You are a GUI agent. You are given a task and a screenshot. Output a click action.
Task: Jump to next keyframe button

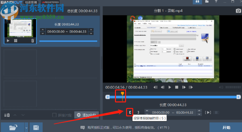191,87
